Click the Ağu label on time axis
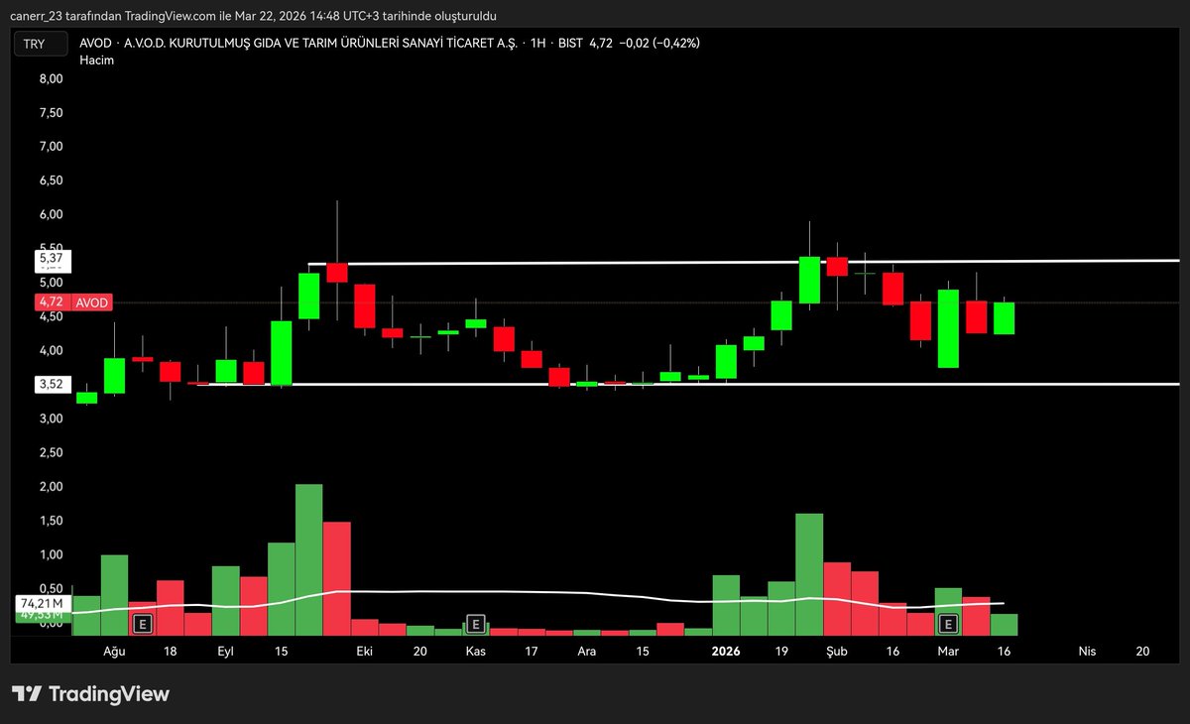Screen dimensions: 1190x724 click(x=115, y=652)
